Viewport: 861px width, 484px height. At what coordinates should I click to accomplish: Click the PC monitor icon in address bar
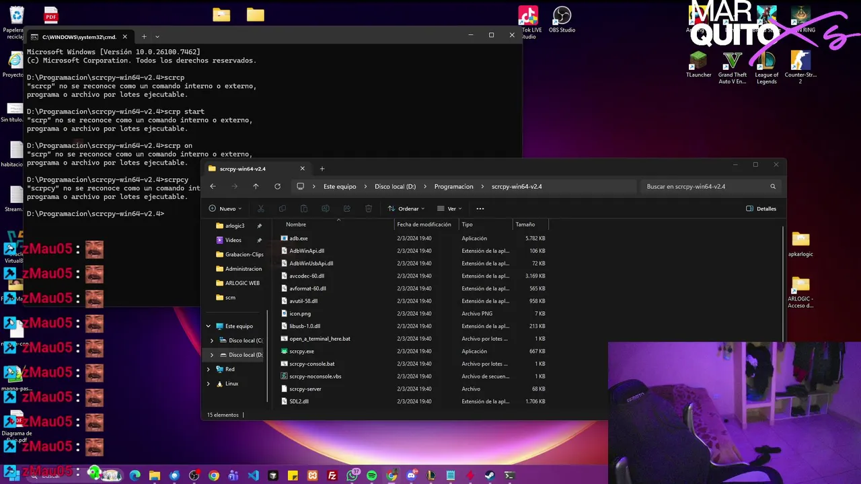coord(301,186)
